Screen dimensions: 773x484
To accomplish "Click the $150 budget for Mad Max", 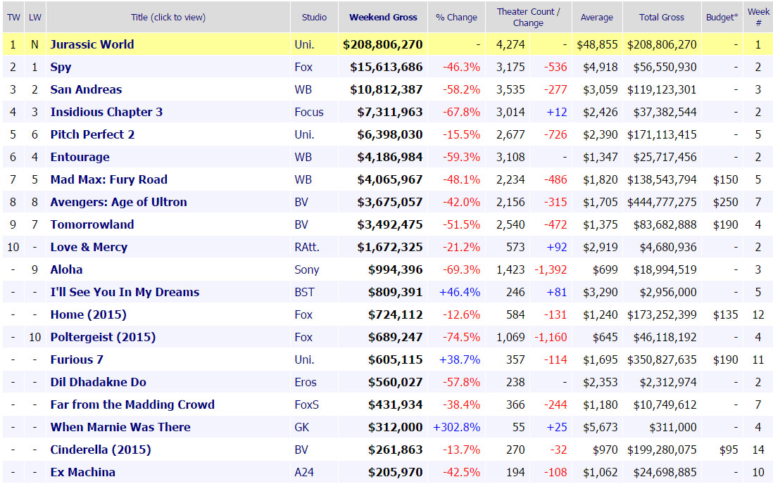I will click(x=726, y=179).
